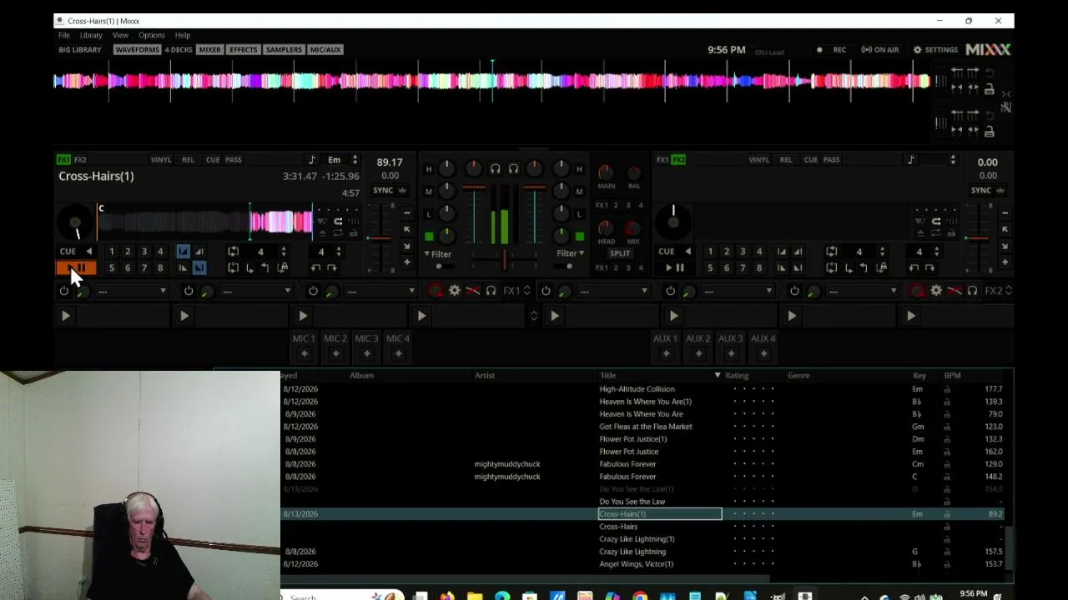The width and height of the screenshot is (1068, 600).
Task: Open the Options menu
Action: coord(152,35)
